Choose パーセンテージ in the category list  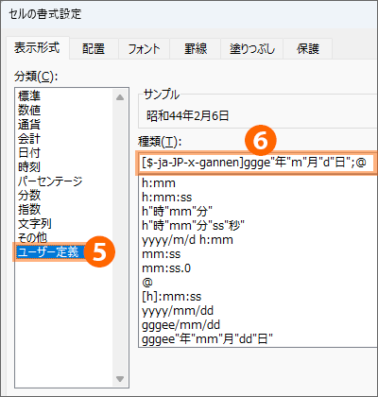point(50,181)
